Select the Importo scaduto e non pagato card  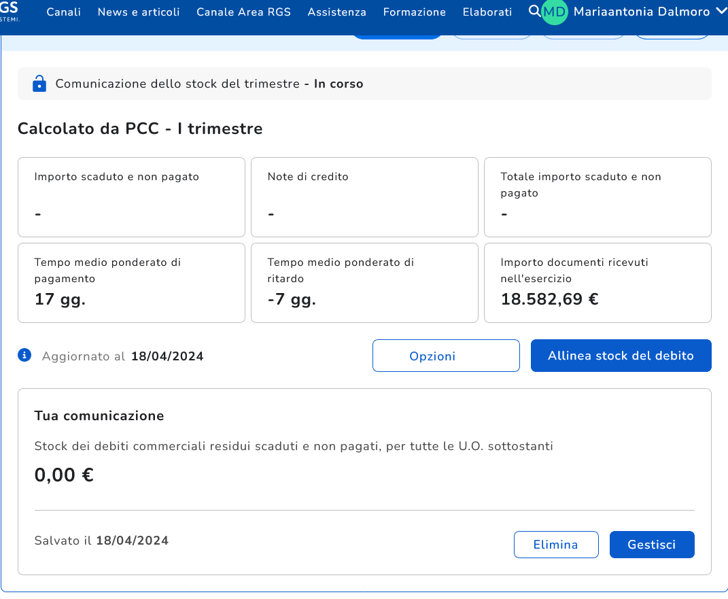coord(131,197)
